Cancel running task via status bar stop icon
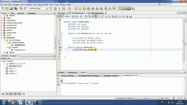The image size is (187, 105). point(162,98)
